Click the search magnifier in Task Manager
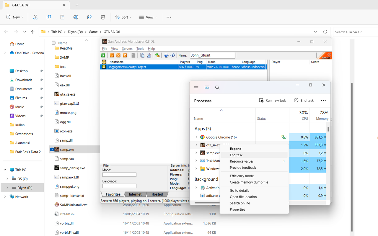Screen dimensions: 378x236 pos(217,88)
